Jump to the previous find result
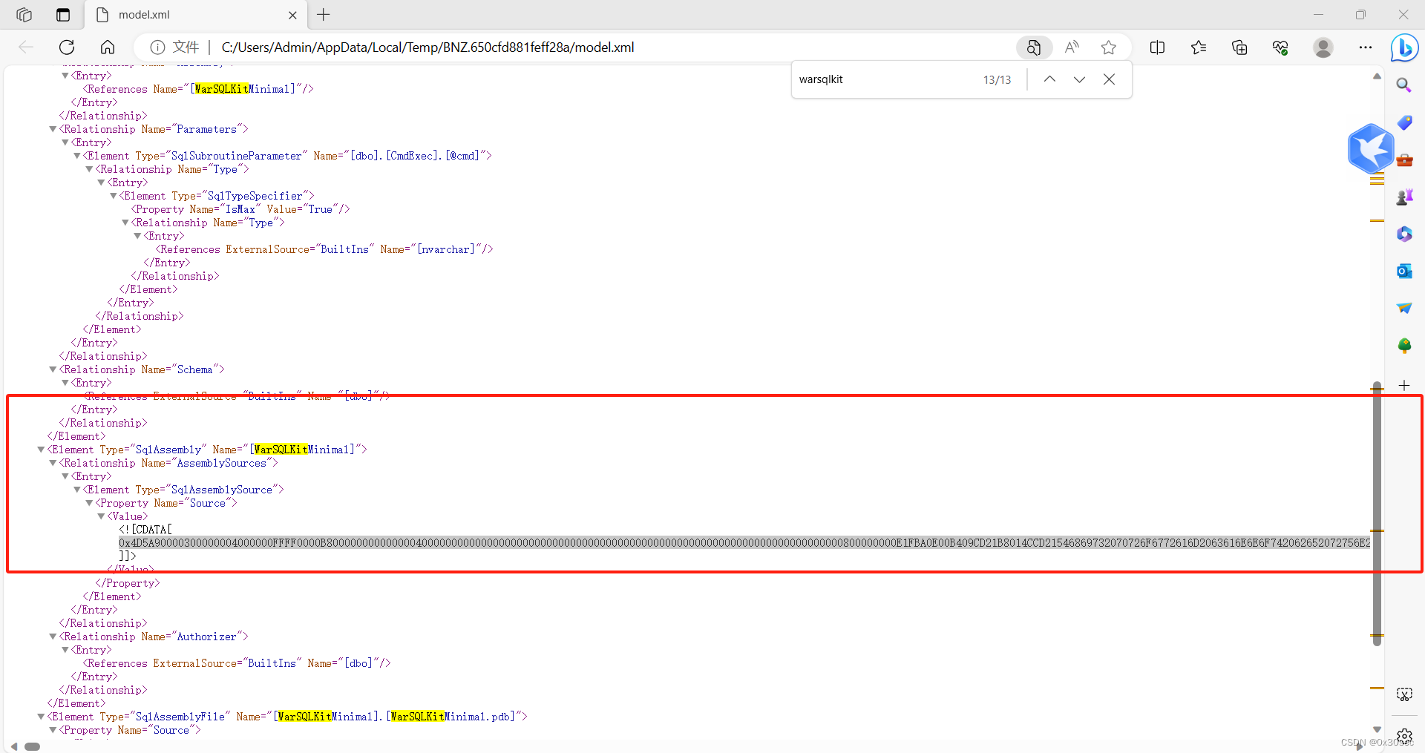 click(1049, 79)
